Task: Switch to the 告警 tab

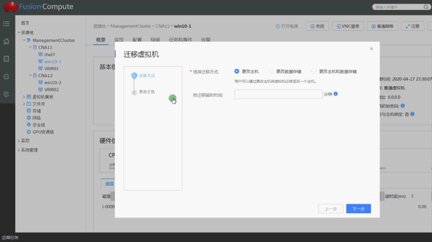Action: tap(206, 40)
